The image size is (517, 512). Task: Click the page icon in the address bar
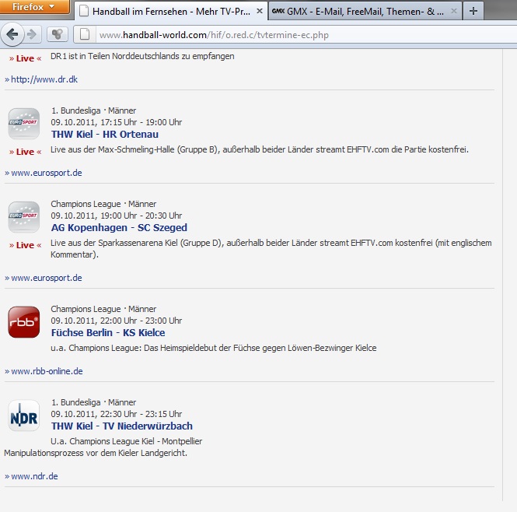coord(86,35)
